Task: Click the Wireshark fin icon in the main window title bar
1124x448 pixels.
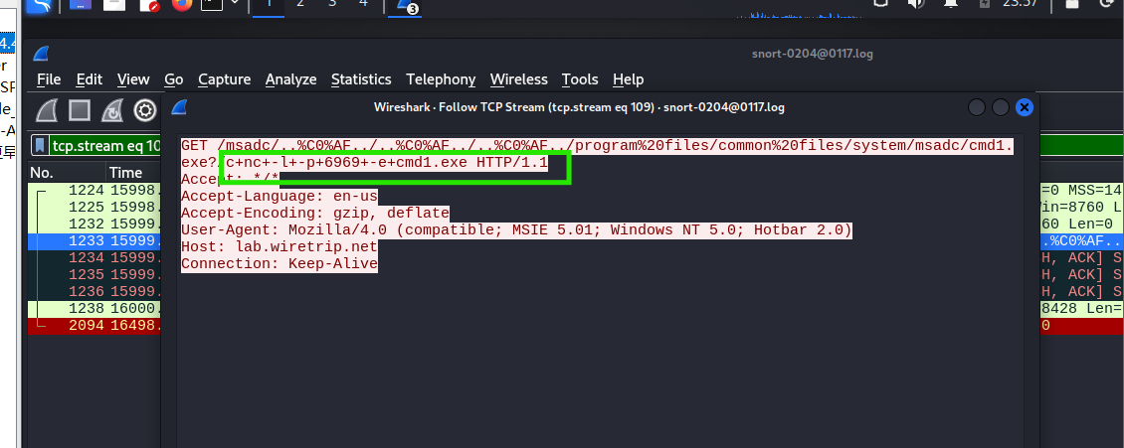Action: (x=41, y=54)
